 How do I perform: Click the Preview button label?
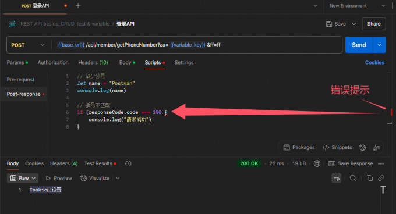(x=63, y=178)
